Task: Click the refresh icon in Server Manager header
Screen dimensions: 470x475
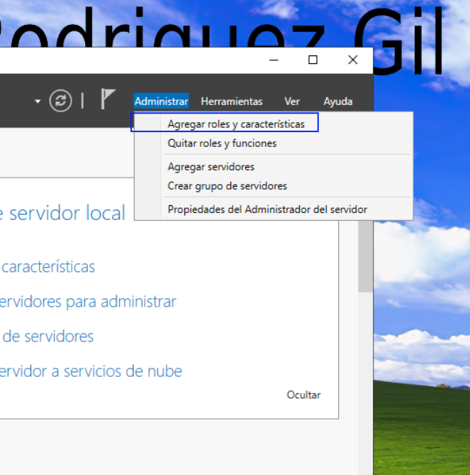Action: pyautogui.click(x=60, y=101)
